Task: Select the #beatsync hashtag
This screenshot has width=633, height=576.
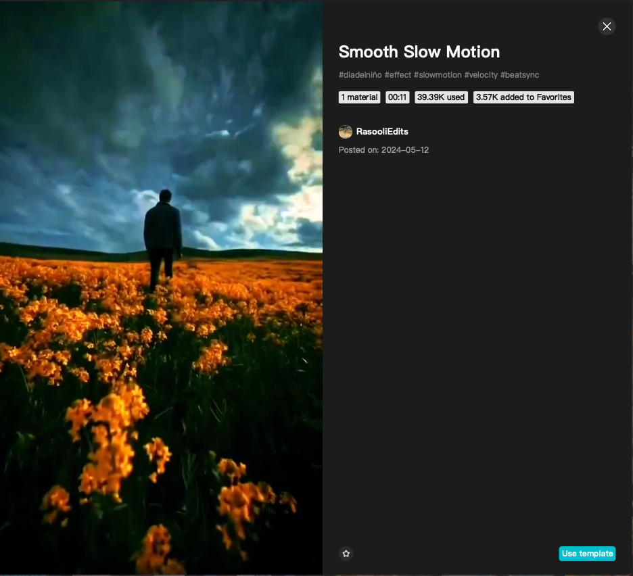Action: 519,75
